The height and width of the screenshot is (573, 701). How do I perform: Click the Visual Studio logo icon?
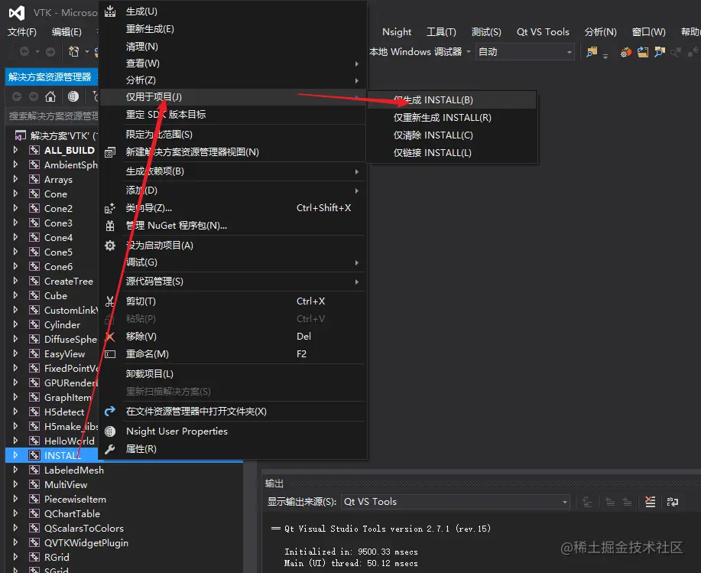(17, 12)
